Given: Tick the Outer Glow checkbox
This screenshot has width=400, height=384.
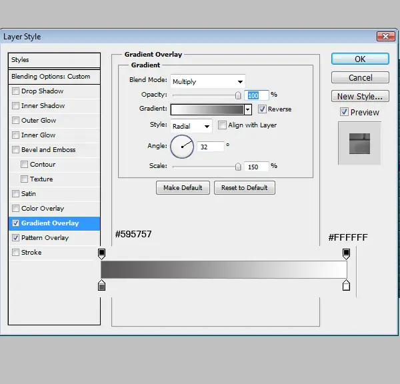Looking at the screenshot, I should [x=15, y=120].
